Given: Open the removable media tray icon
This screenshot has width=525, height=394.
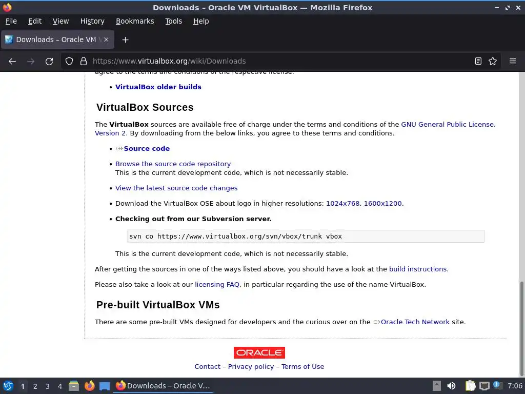Looking at the screenshot, I should pyautogui.click(x=437, y=386).
